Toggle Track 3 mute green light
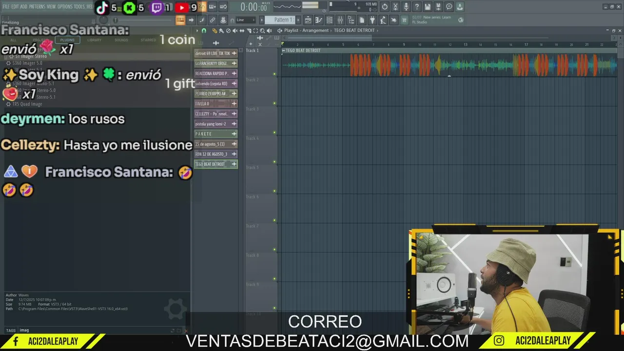The image size is (624, 351). [274, 133]
